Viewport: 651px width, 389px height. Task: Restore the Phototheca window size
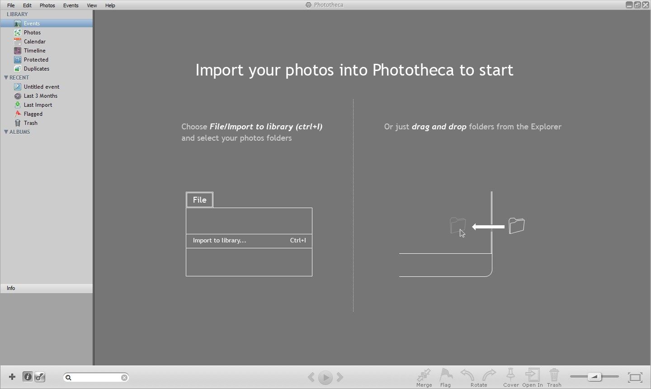point(637,5)
